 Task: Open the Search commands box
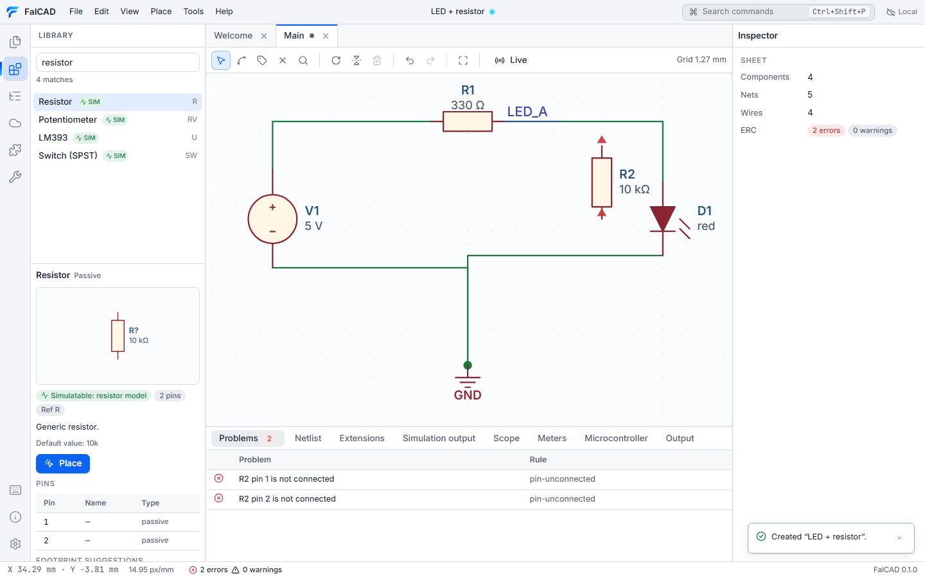point(779,12)
